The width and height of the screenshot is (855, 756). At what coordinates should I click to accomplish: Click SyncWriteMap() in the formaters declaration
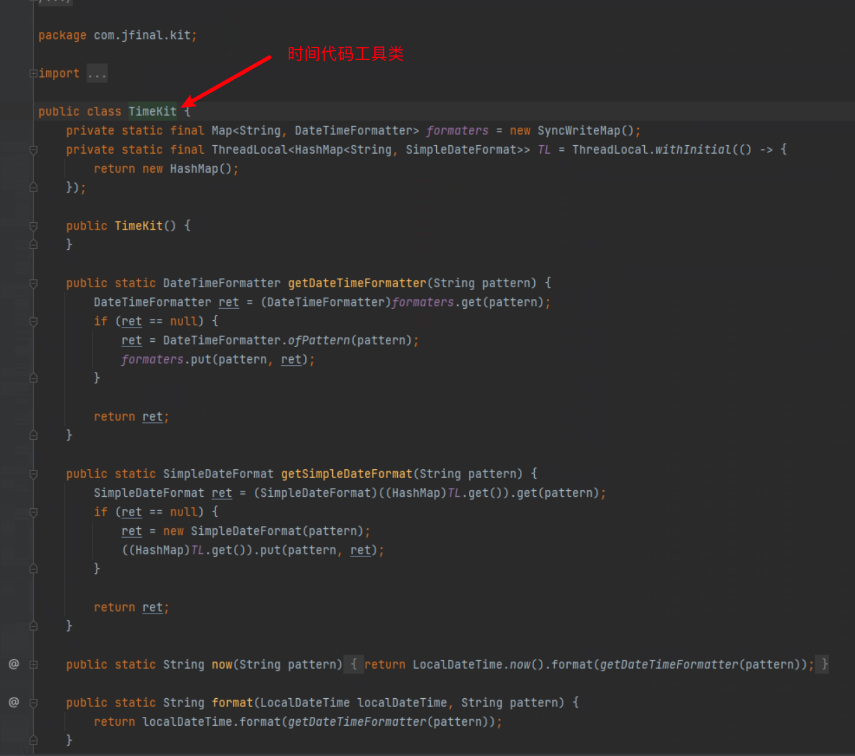[x=585, y=130]
